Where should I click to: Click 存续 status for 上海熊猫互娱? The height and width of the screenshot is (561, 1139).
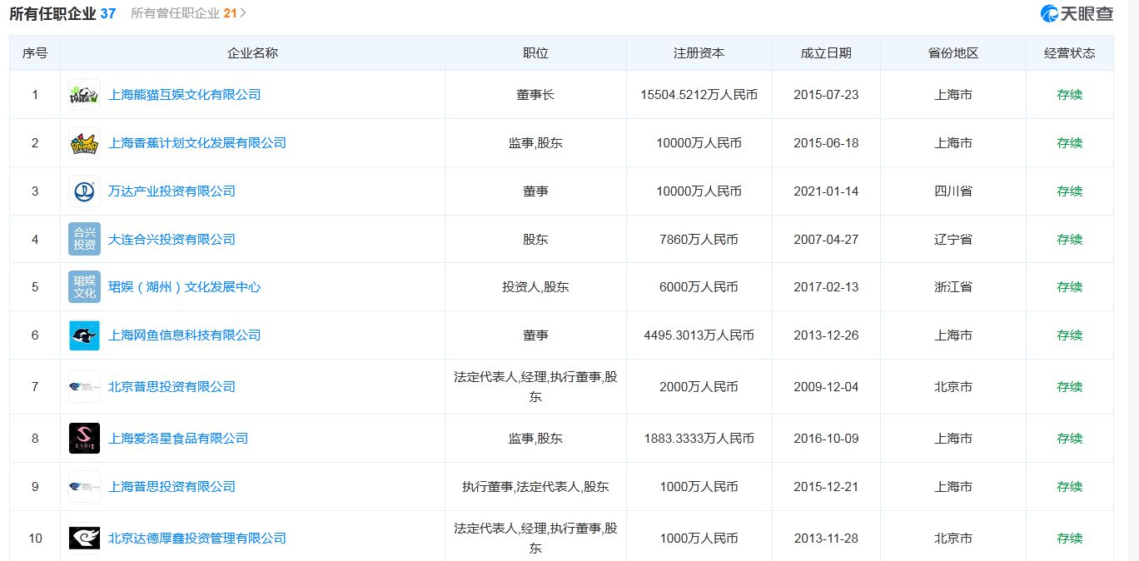1070,95
